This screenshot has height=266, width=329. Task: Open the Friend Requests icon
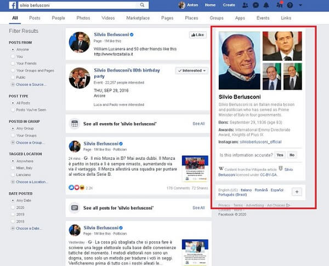click(245, 5)
